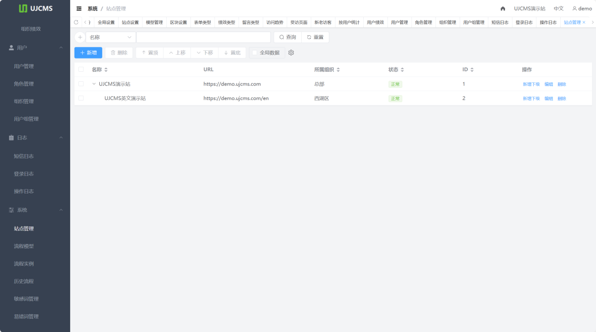The image size is (596, 332).
Task: Open the 名称 search field dropdown
Action: 110,37
